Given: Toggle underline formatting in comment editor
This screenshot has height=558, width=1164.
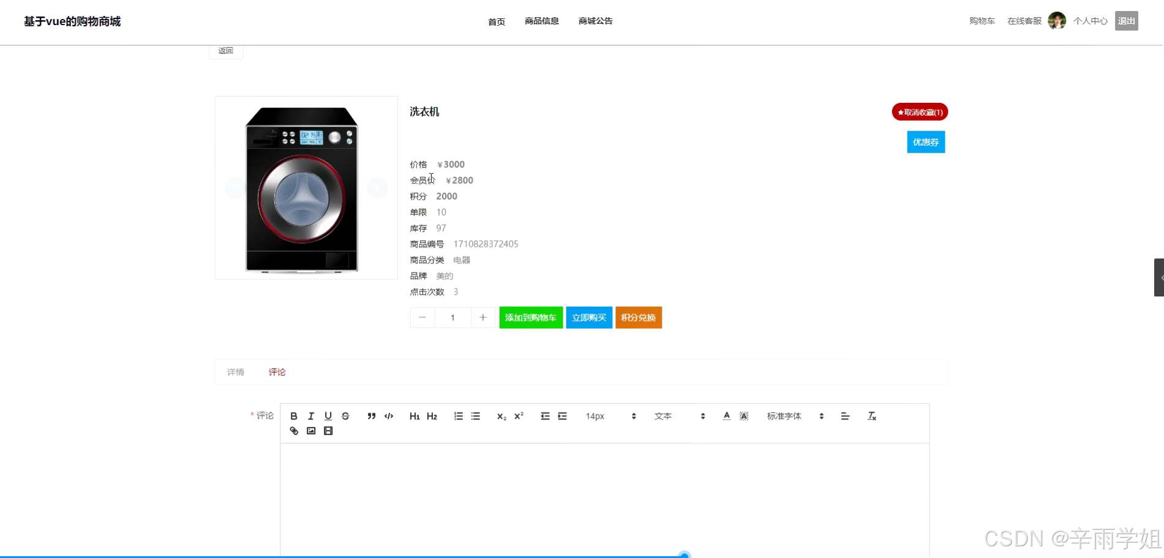Looking at the screenshot, I should pyautogui.click(x=328, y=416).
